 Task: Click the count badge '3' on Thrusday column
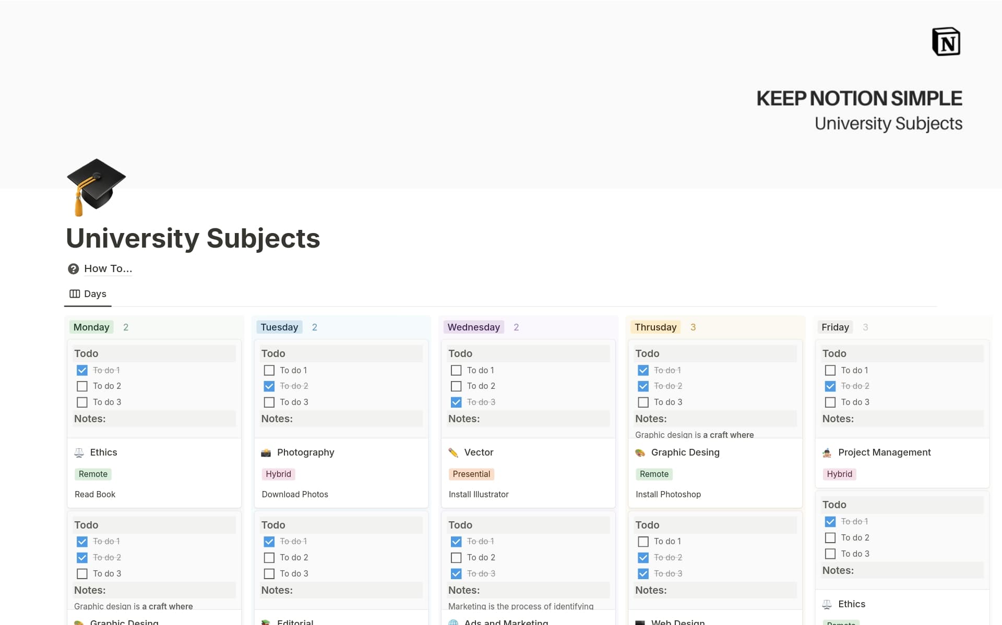pos(693,327)
